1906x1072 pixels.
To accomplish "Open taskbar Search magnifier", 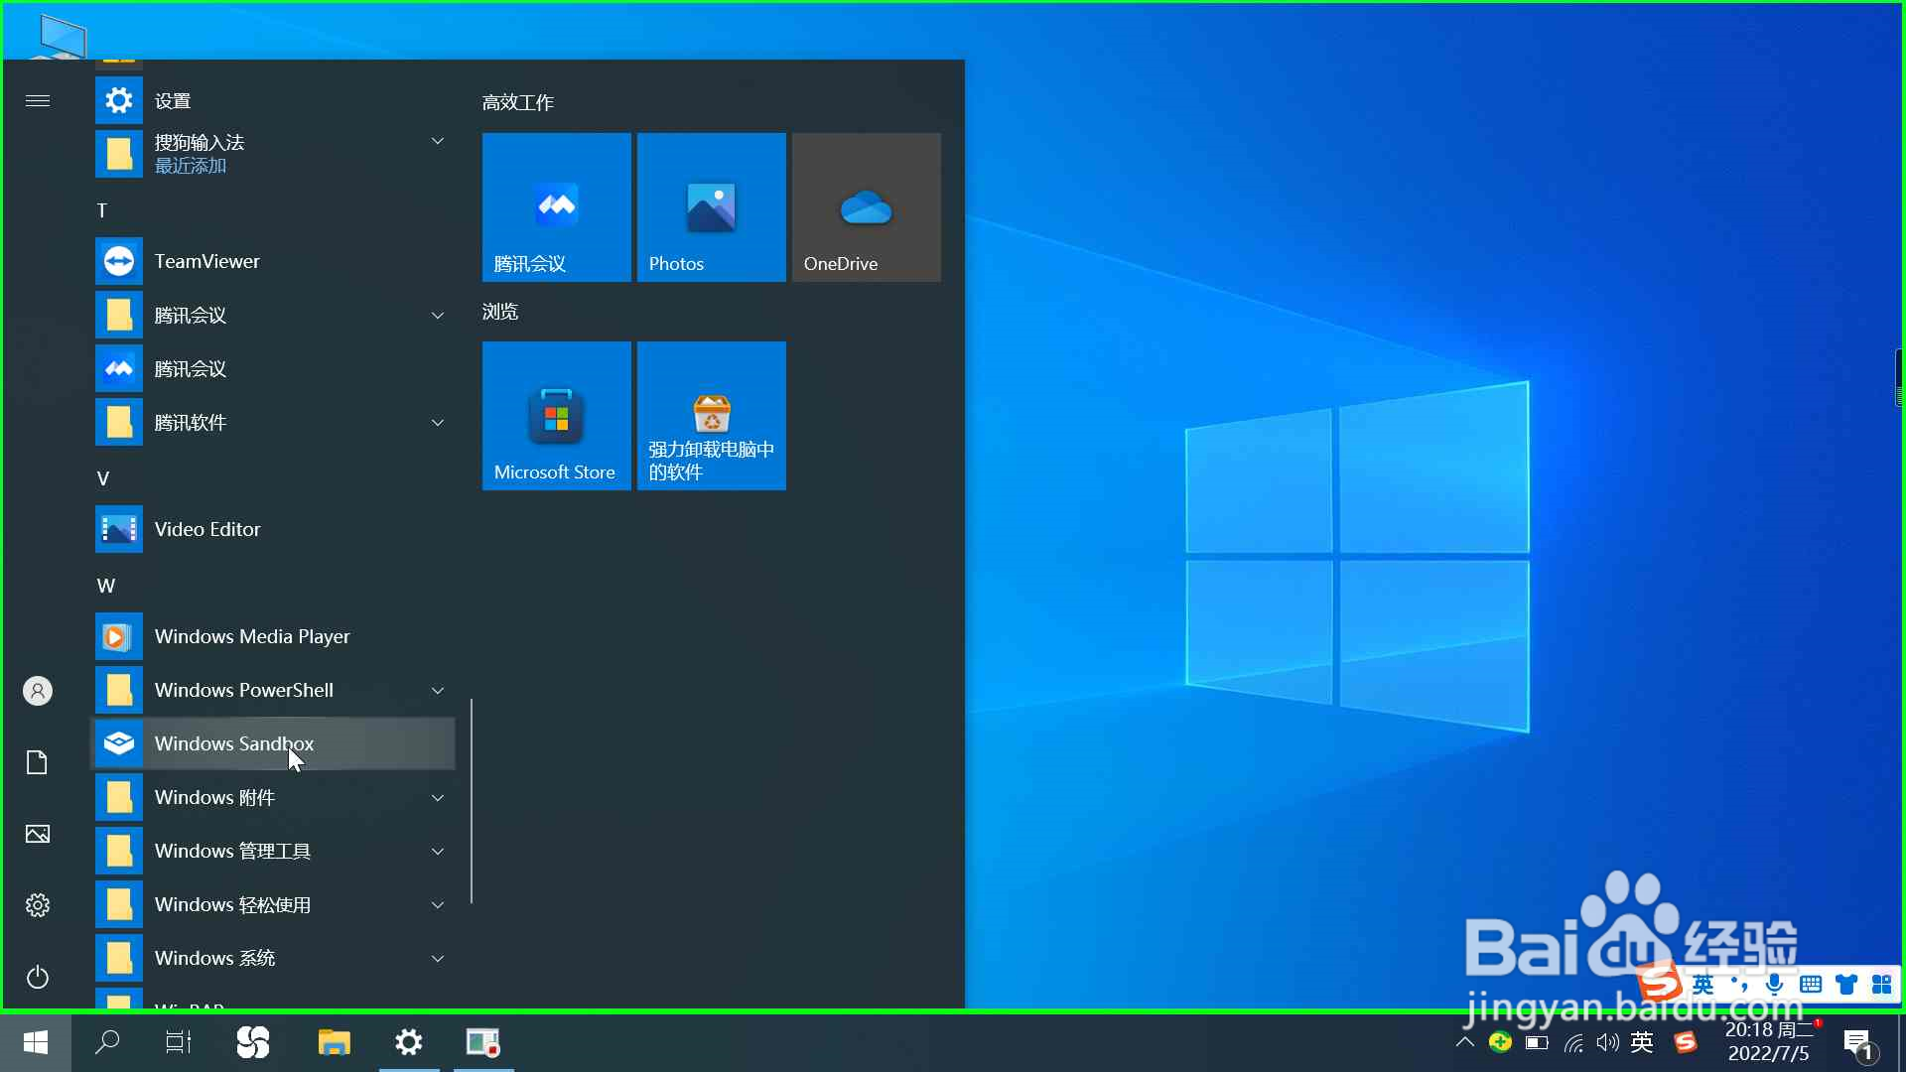I will click(107, 1042).
